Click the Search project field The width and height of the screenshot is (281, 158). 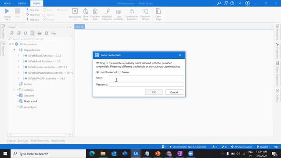click(x=40, y=39)
